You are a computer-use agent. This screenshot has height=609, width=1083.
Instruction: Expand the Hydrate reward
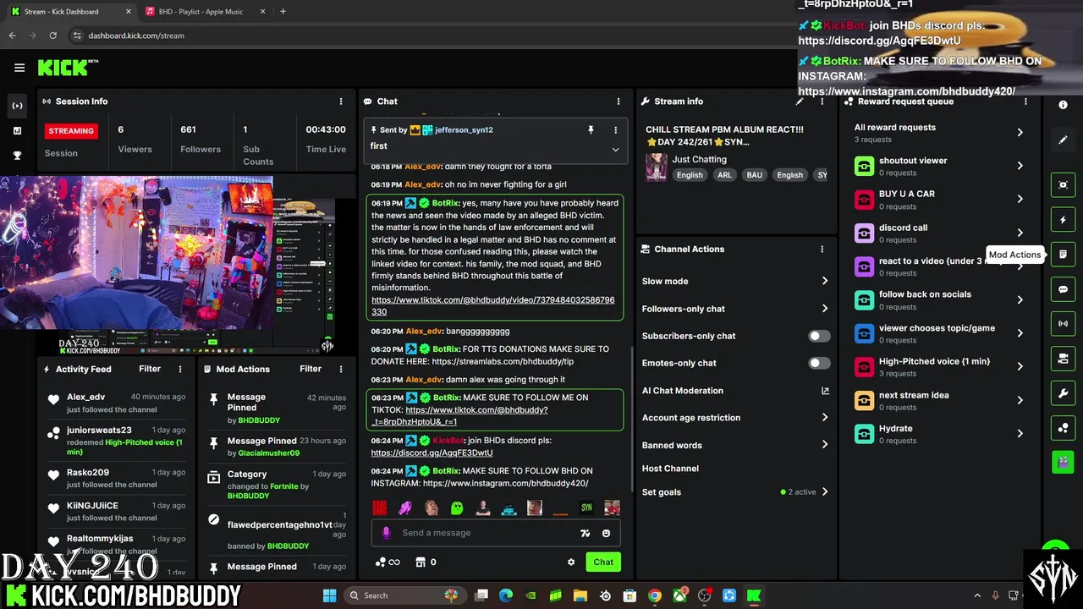(1020, 434)
